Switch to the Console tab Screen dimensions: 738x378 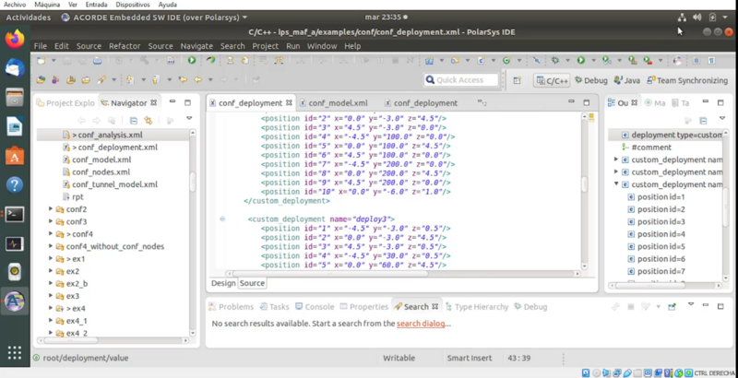(315, 306)
